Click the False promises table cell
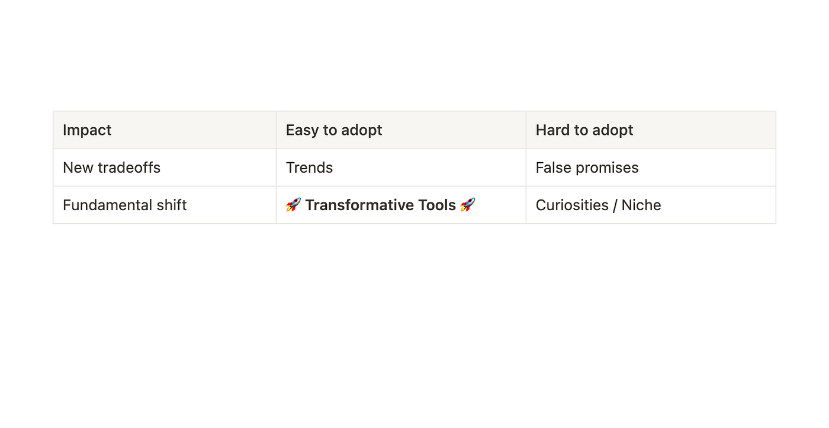The height and width of the screenshot is (428, 829). pos(587,168)
